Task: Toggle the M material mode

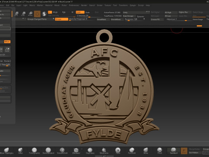Action: click(x=72, y=12)
